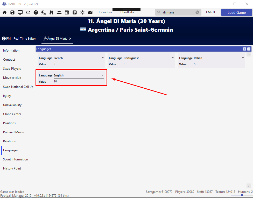Open the Favorites list
Screen dimensions: 253x198
(x=105, y=12)
